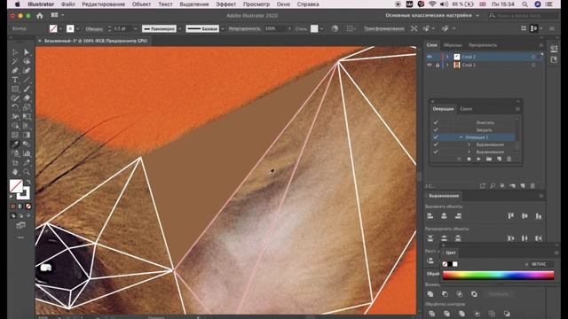Switch to Образцы tab
Screen dimensions: 568x319
[453, 45]
